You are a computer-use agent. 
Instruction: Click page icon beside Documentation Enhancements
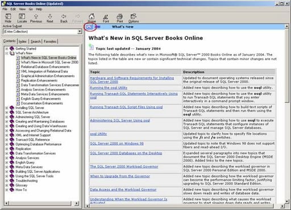click(18, 103)
